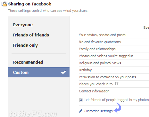Click the Family and relationships row
Viewport: 149px width, 117px height.
pos(114,49)
